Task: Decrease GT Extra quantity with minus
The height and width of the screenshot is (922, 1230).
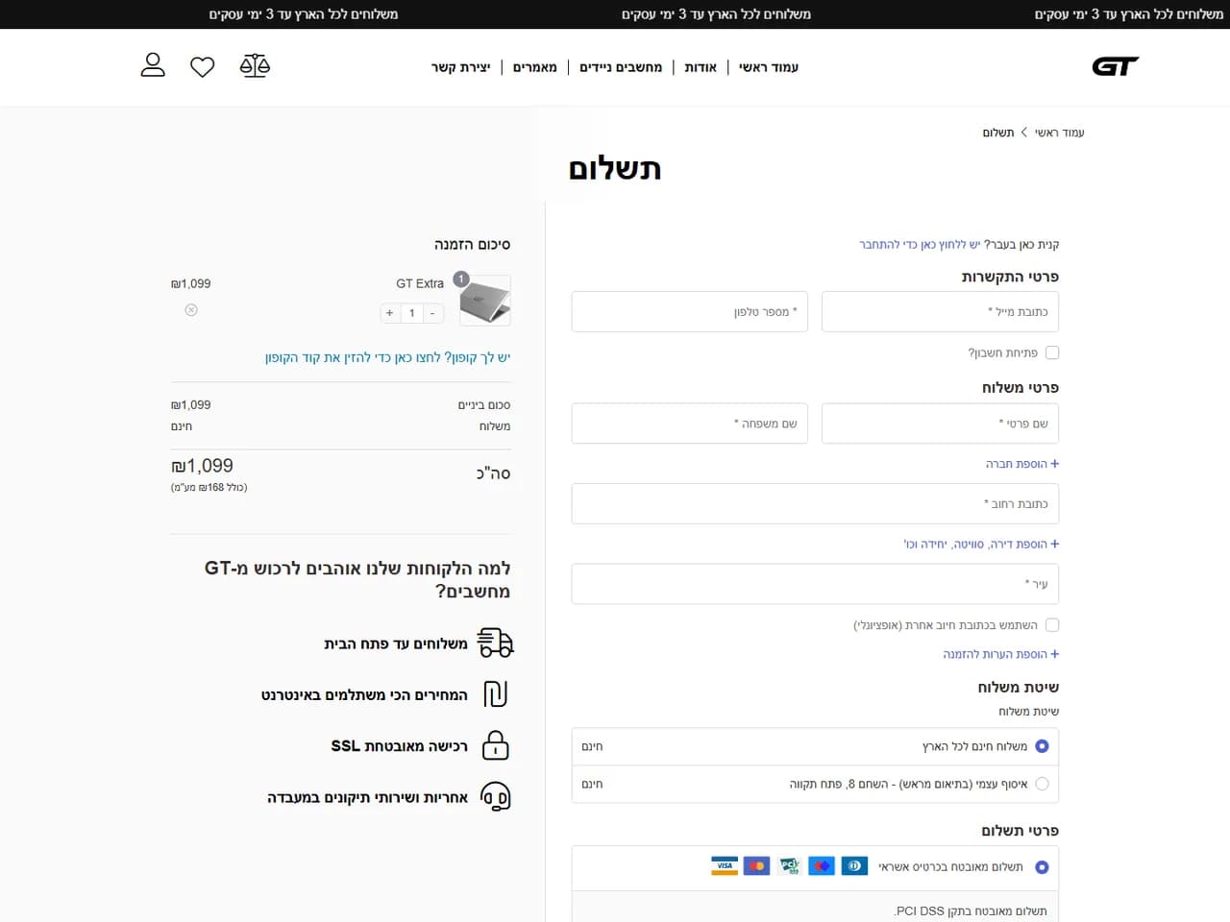Action: pyautogui.click(x=432, y=313)
